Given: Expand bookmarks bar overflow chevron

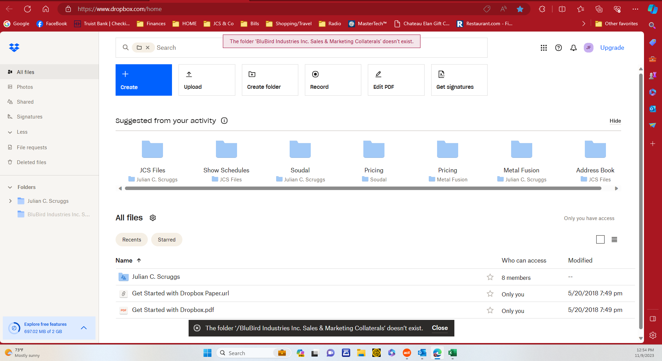Looking at the screenshot, I should click(x=583, y=23).
